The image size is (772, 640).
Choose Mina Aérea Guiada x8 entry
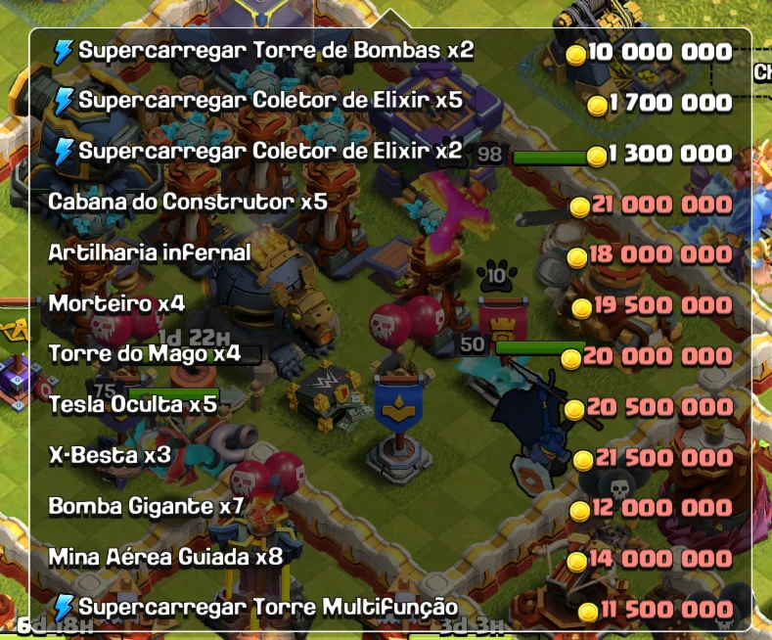coord(391,558)
